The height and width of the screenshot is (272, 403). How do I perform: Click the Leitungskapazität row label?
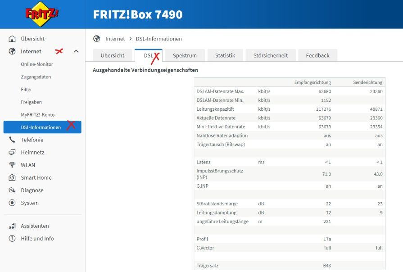(x=215, y=109)
